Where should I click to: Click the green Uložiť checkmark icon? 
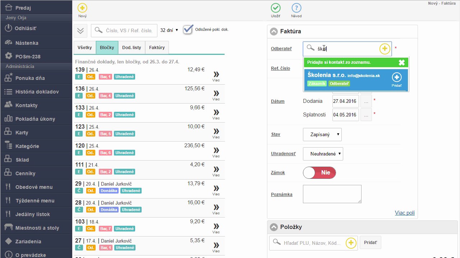click(276, 8)
